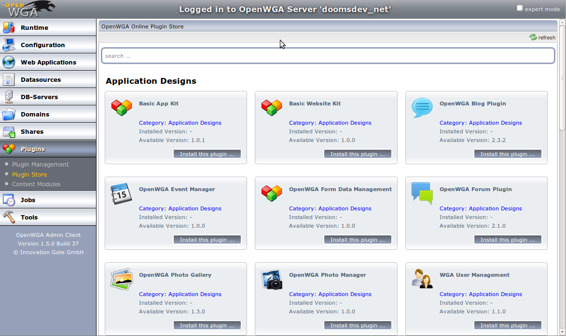Click the OpenWGA Photo Gallery picture icon
The width and height of the screenshot is (566, 336).
pos(121,279)
